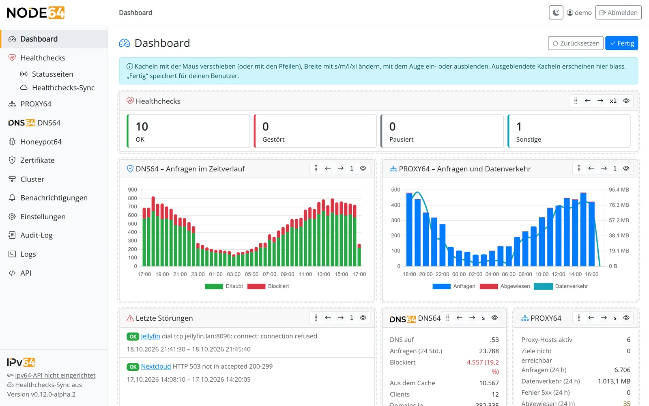This screenshot has height=406, width=649.
Task: Open Healthchecks in the sidebar
Action: coord(54,58)
